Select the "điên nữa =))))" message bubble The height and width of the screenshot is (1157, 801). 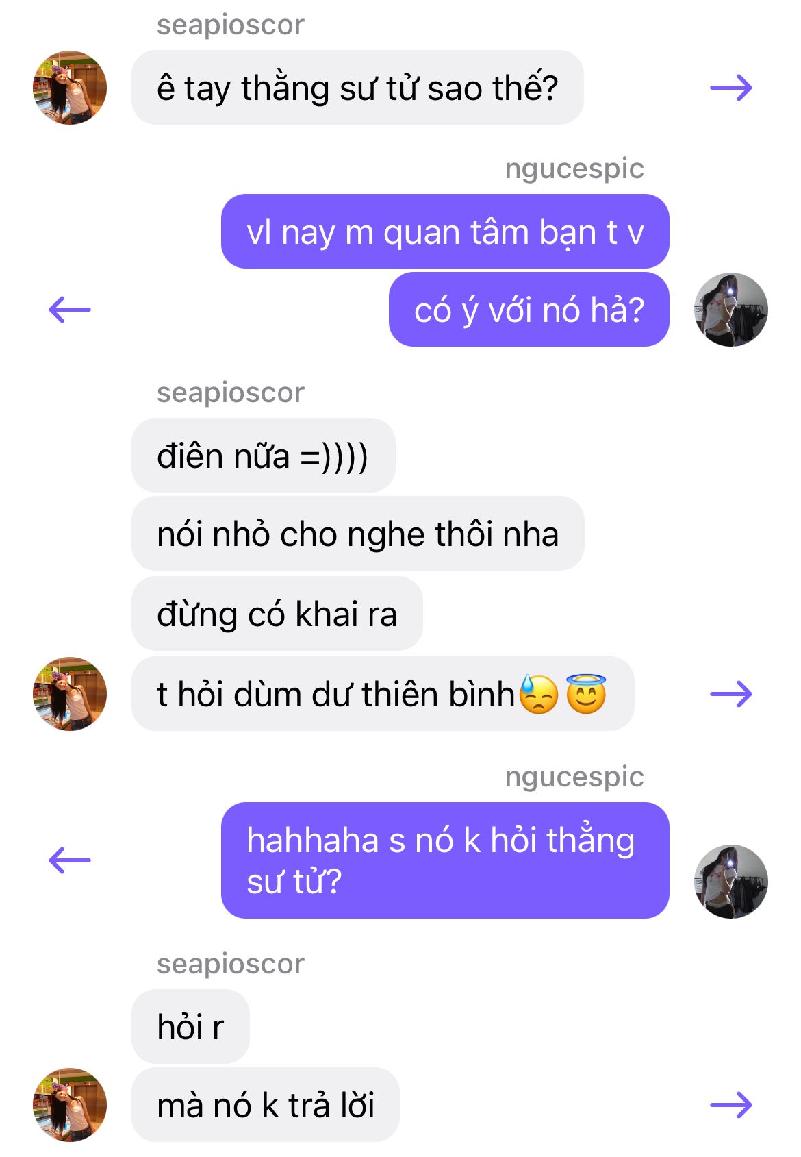(264, 456)
